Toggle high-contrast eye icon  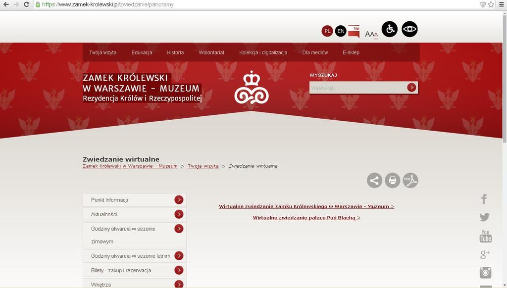pyautogui.click(x=409, y=29)
